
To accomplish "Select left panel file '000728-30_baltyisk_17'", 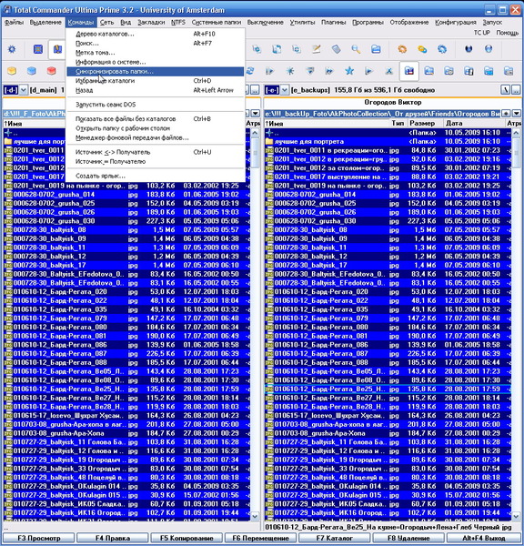I will pos(126,266).
